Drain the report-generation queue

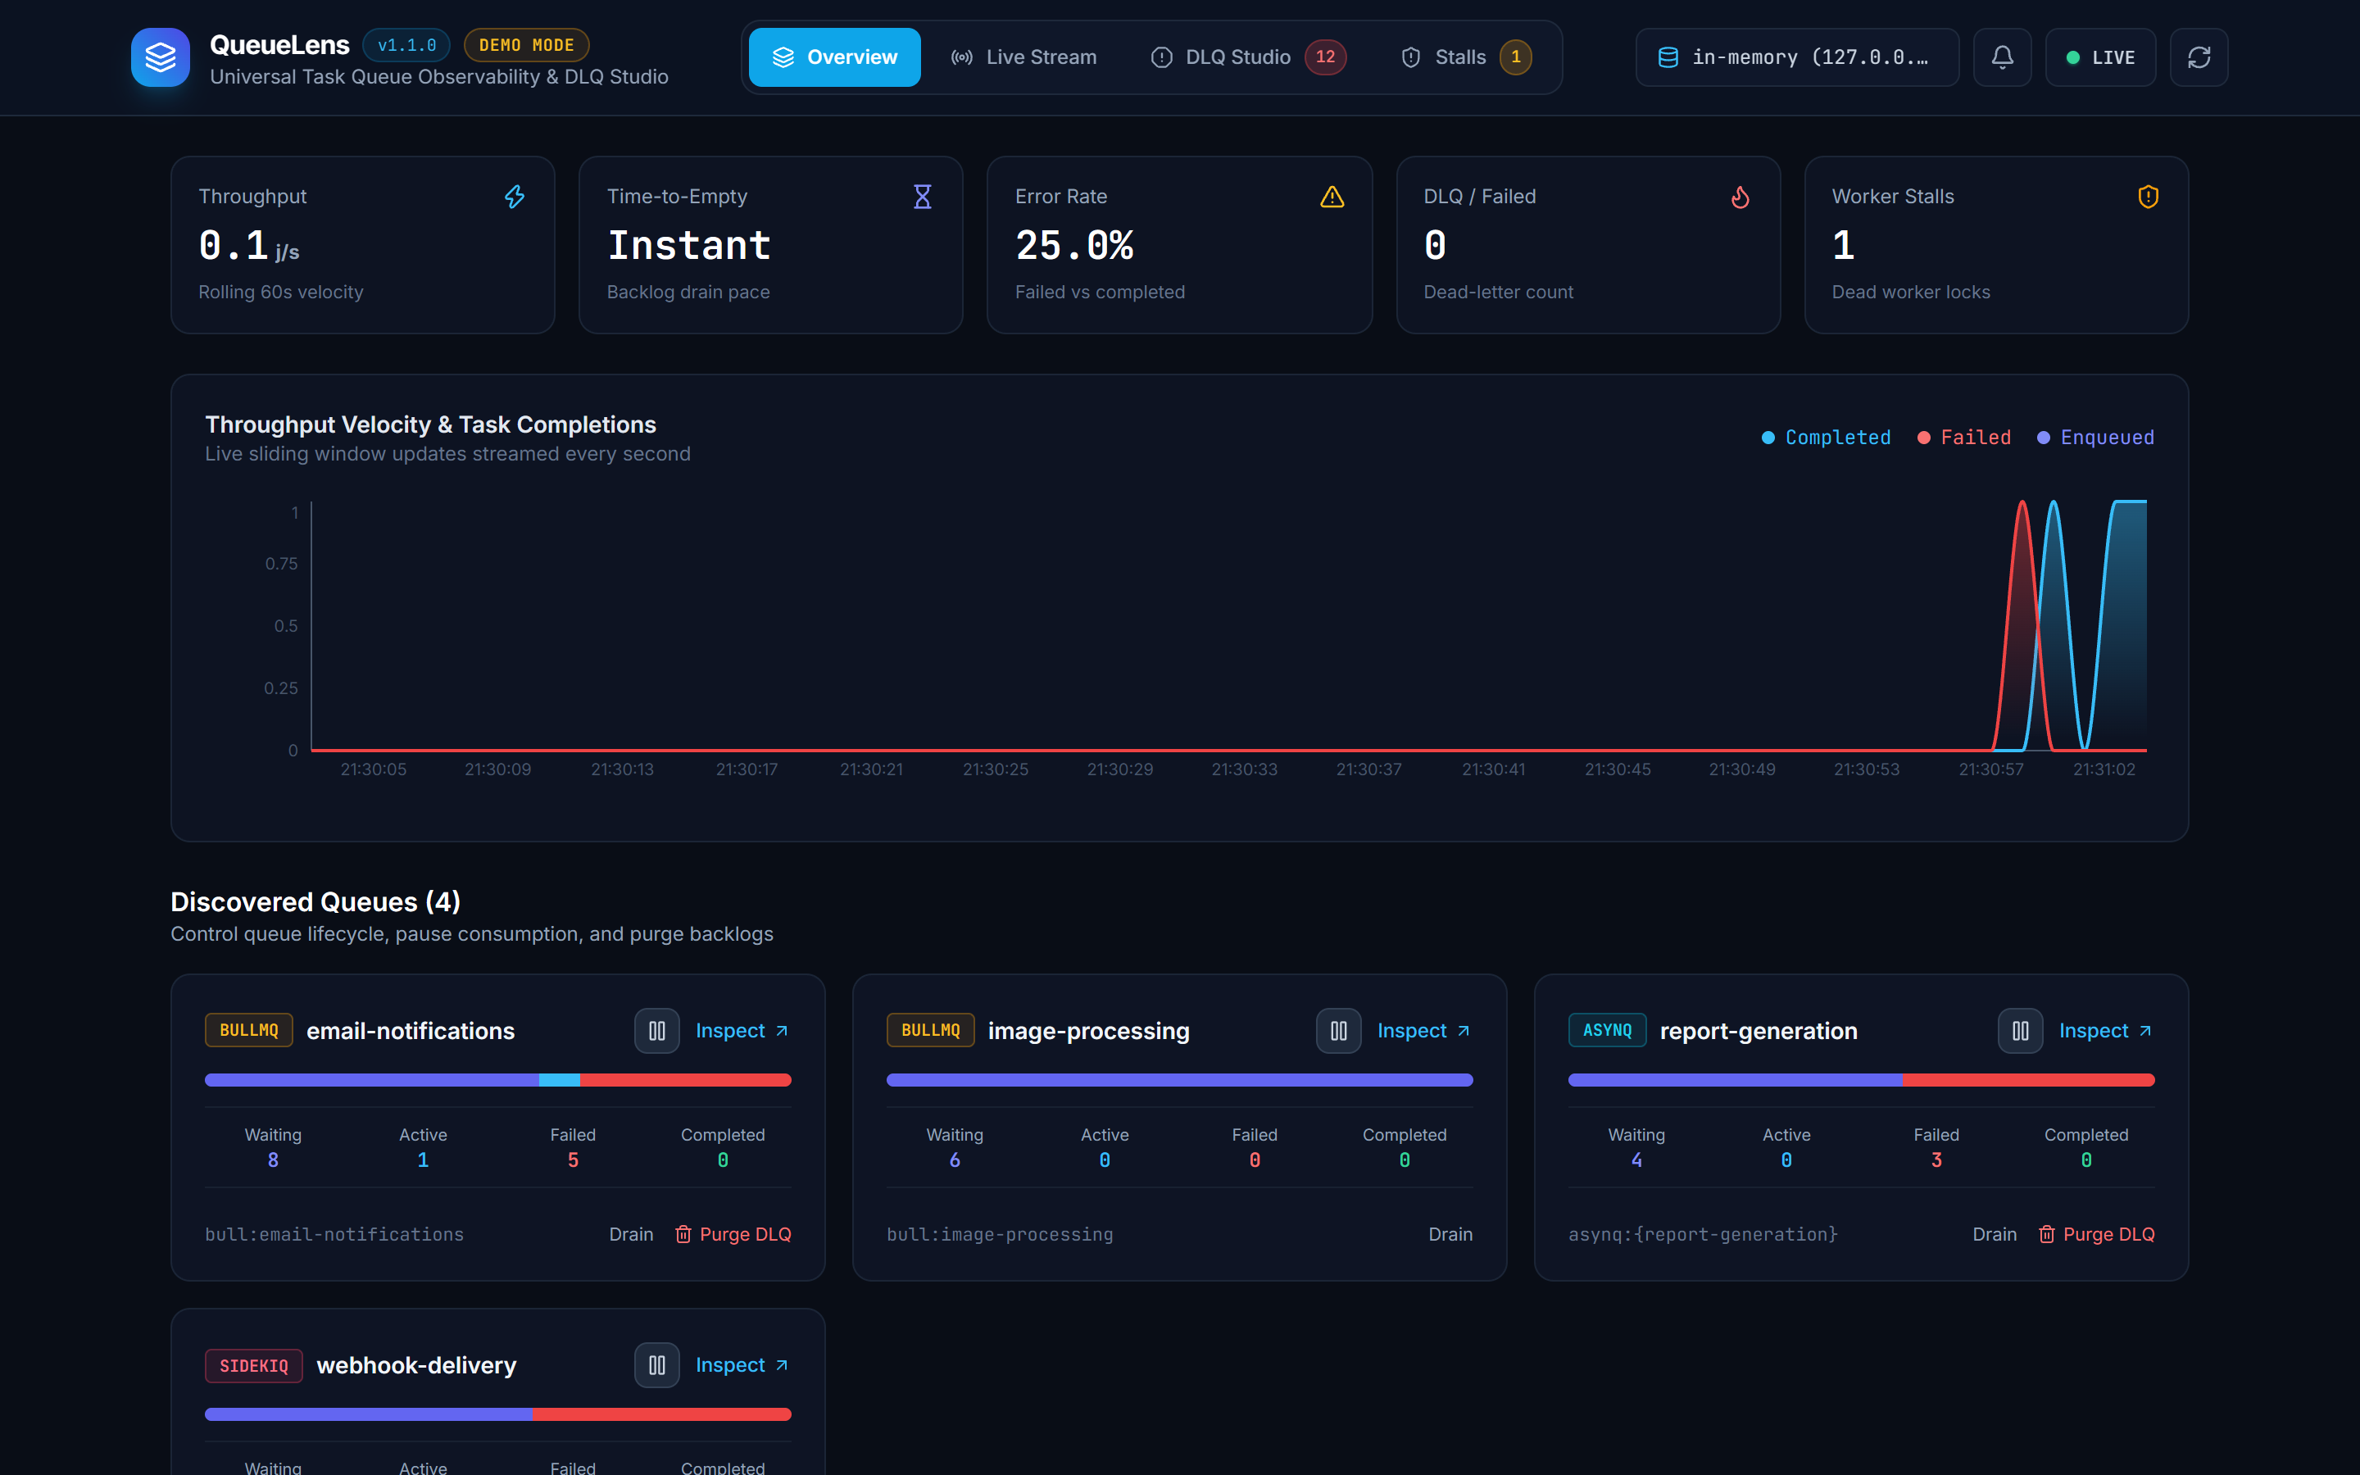click(x=1995, y=1235)
